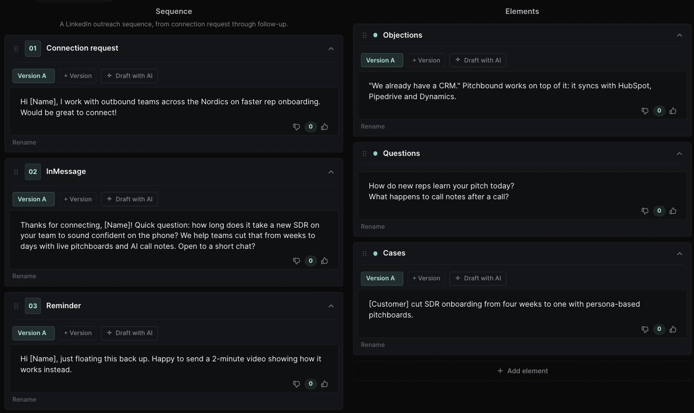Viewport: 694px width, 413px height.
Task: Edit the Questions text content
Action: [522, 191]
